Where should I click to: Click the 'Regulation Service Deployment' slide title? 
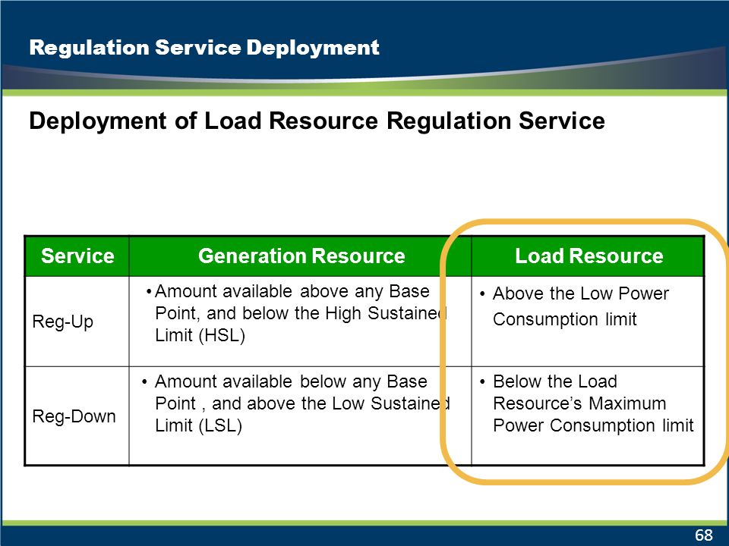pos(204,48)
